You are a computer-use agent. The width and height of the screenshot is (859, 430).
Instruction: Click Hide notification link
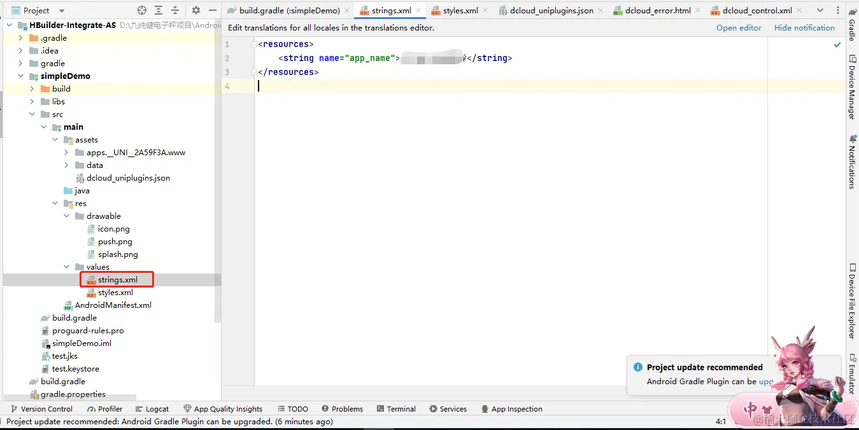point(804,27)
